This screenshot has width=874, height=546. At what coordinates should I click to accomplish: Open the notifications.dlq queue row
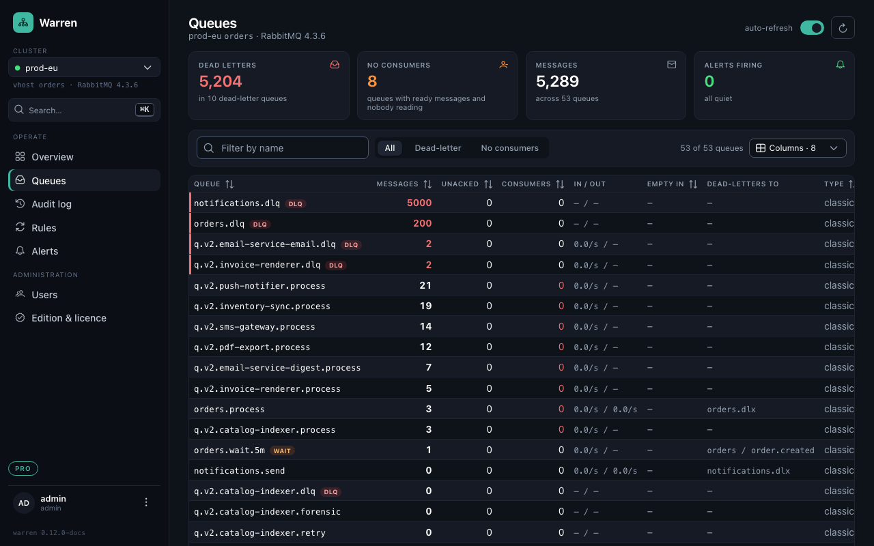tap(522, 203)
